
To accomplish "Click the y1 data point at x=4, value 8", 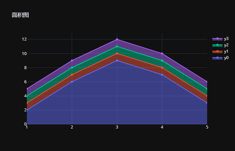I will point(162,67).
